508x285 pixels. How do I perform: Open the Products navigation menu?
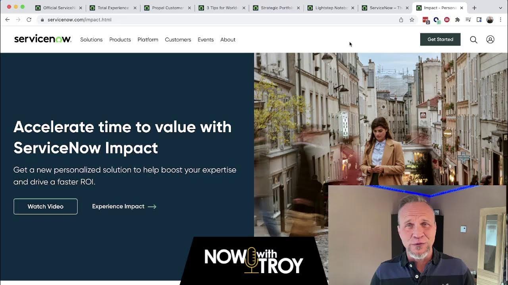click(x=120, y=40)
